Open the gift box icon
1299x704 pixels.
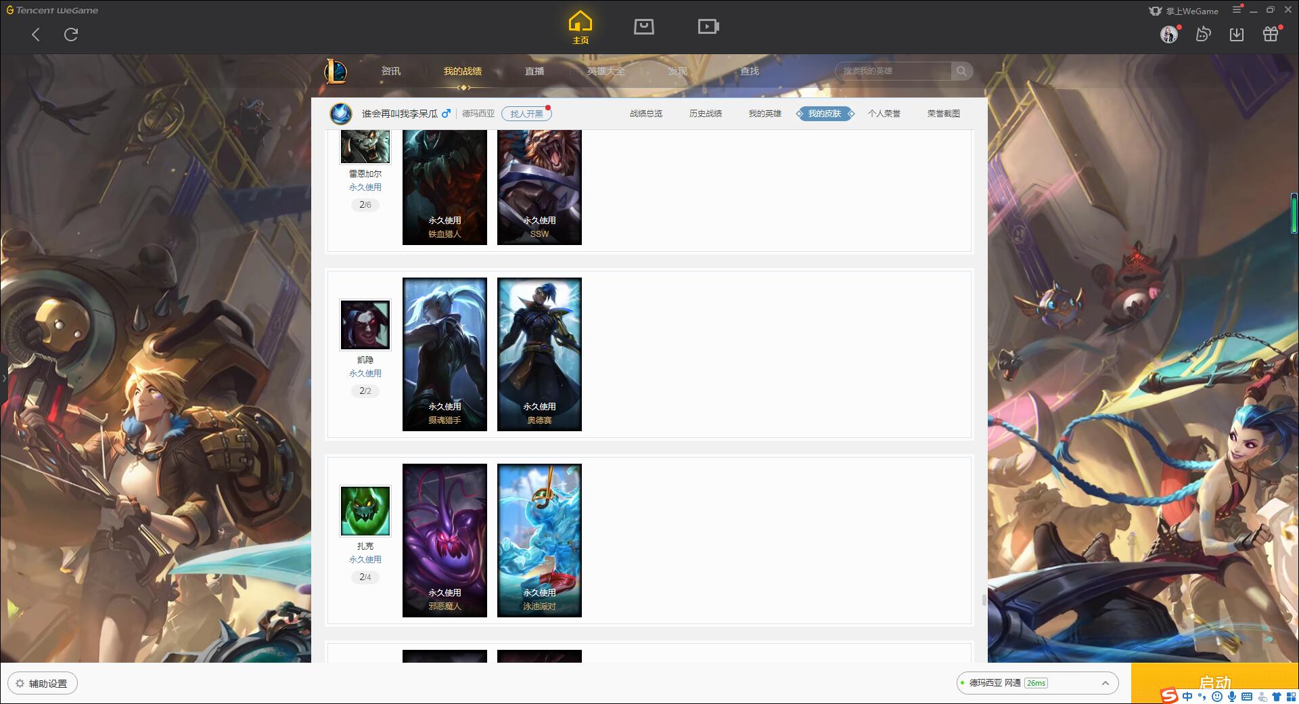tap(1271, 34)
